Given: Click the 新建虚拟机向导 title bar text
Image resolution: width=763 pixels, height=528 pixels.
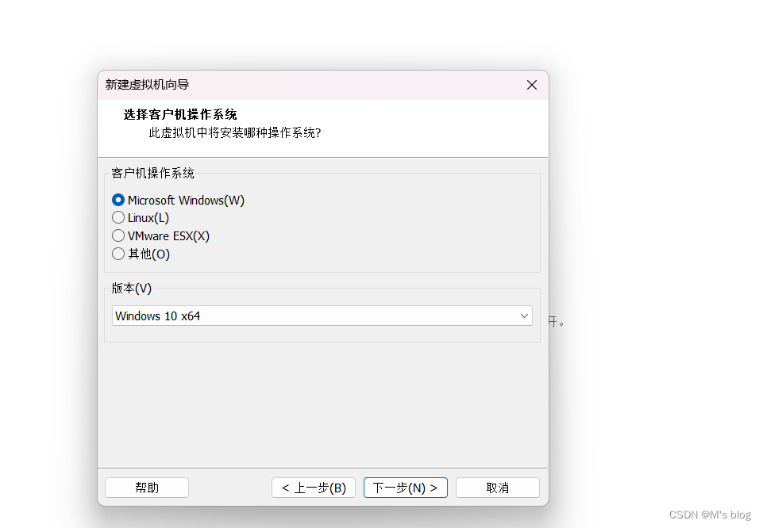Looking at the screenshot, I should click(x=147, y=85).
